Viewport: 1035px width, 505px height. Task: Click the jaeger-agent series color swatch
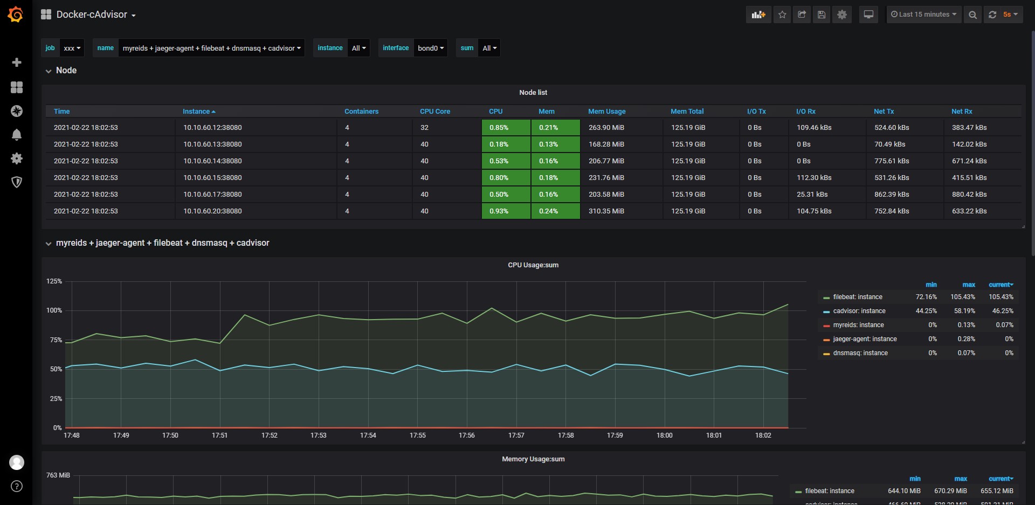tap(826, 340)
